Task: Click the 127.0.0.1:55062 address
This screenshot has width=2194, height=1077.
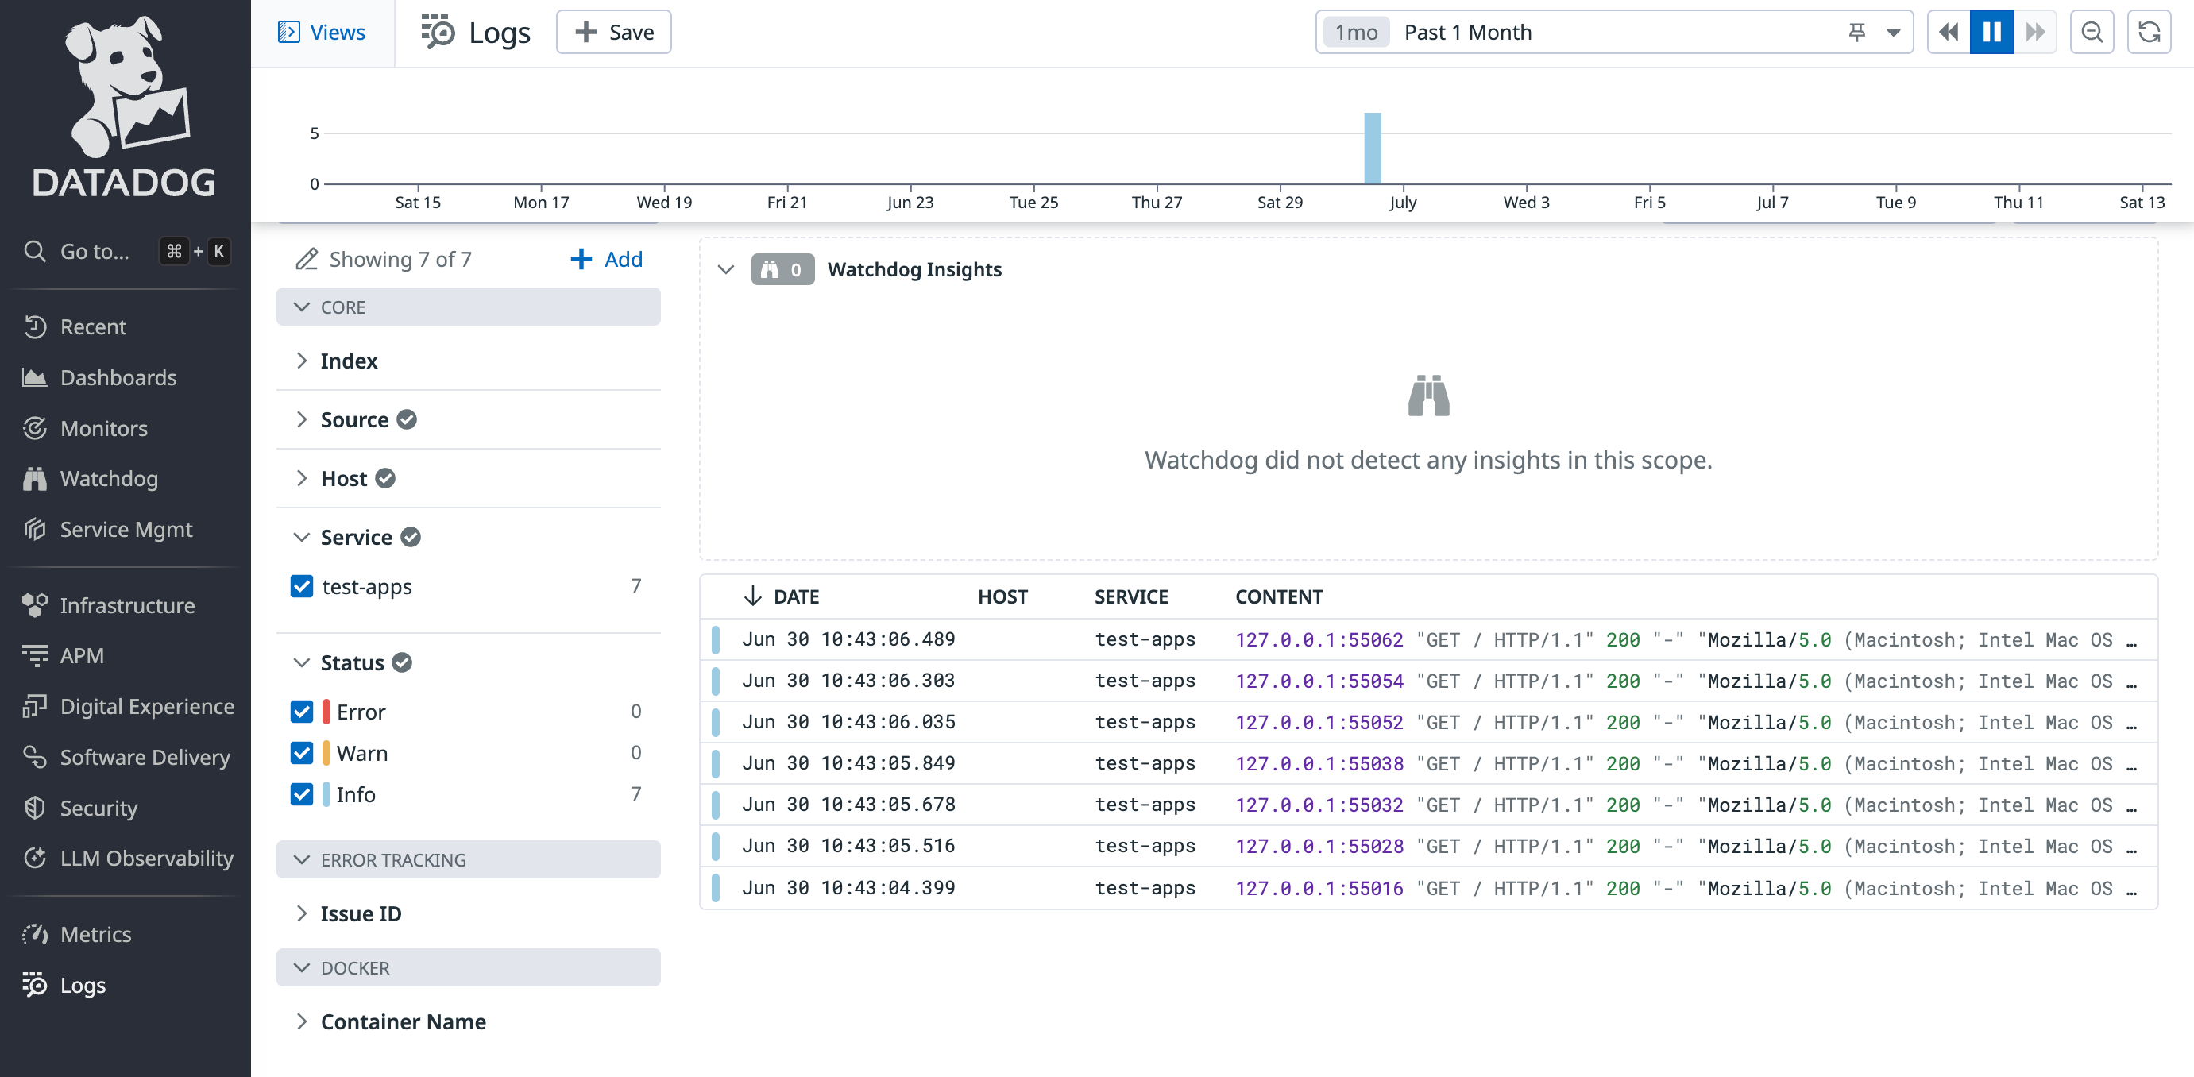Action: (1319, 639)
